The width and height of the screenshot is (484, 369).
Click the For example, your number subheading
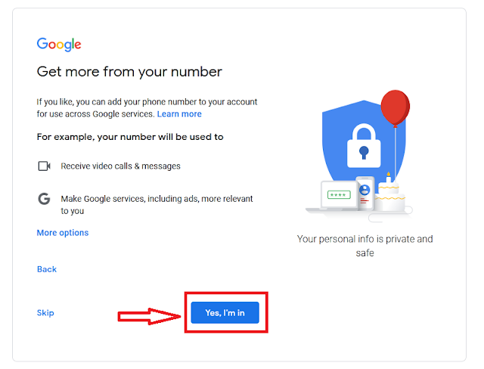(130, 137)
